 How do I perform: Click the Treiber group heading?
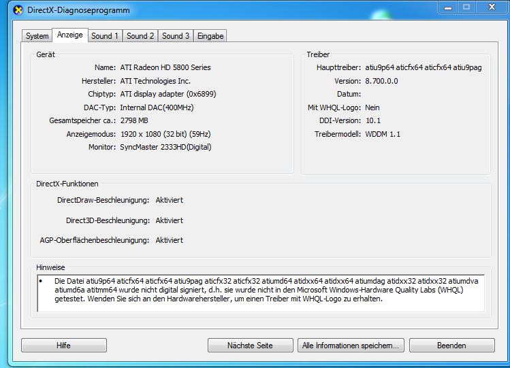318,54
